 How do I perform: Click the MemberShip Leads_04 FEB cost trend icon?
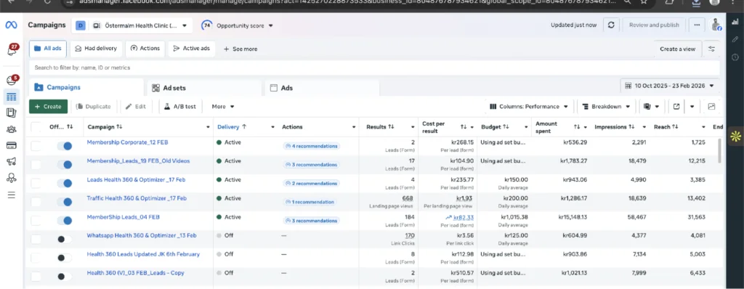coord(448,217)
